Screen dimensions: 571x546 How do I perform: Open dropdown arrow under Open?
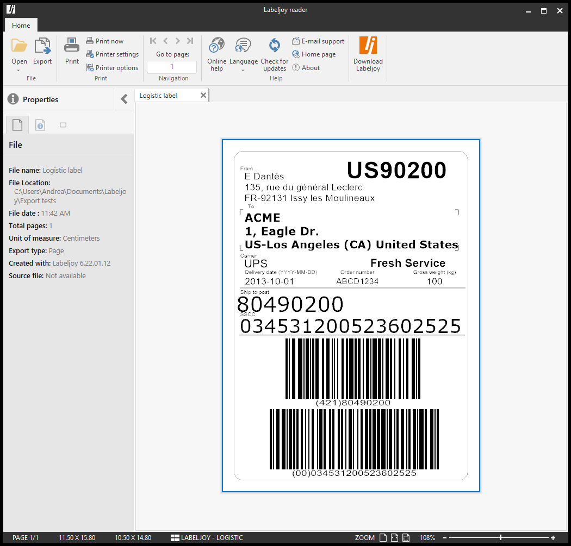click(18, 71)
